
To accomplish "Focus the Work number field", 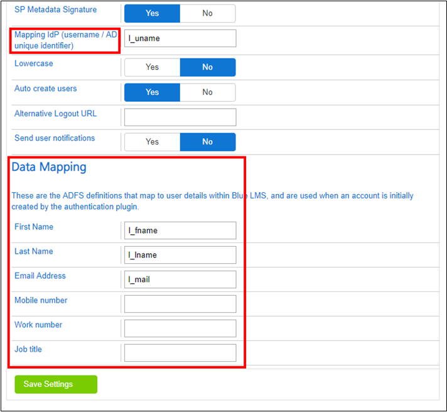I will coord(180,328).
